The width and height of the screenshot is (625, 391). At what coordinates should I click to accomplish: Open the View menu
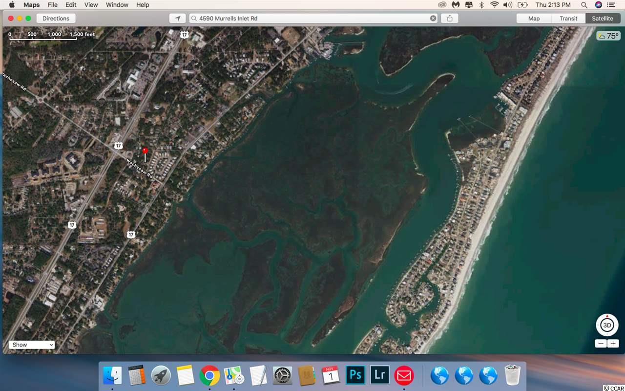click(x=91, y=5)
